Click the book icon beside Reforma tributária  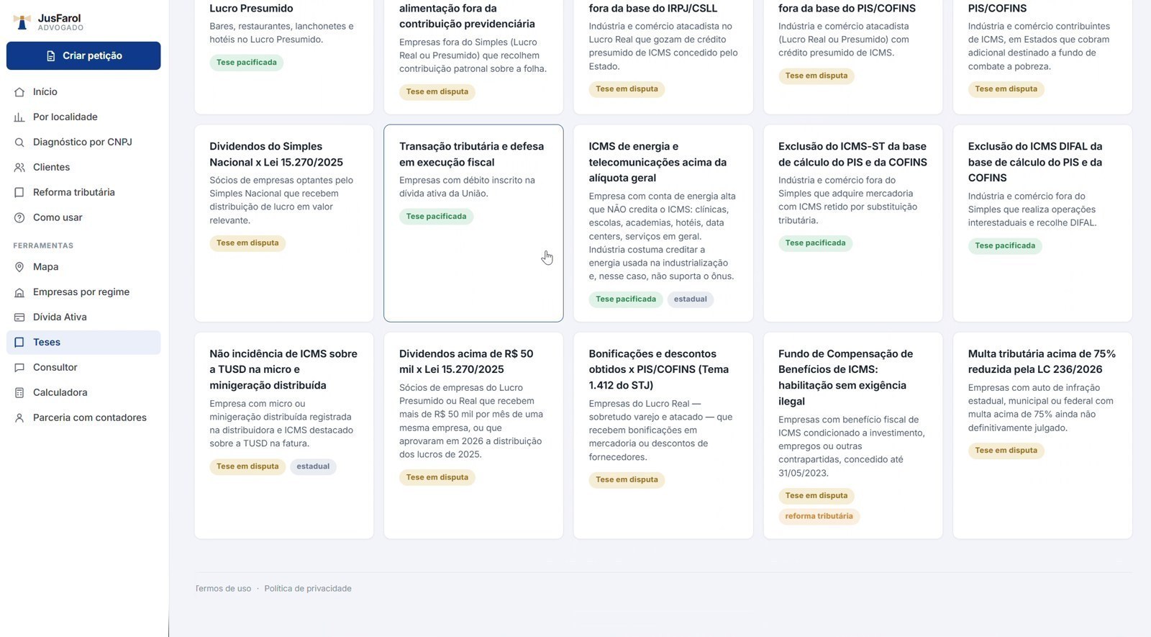pyautogui.click(x=19, y=193)
